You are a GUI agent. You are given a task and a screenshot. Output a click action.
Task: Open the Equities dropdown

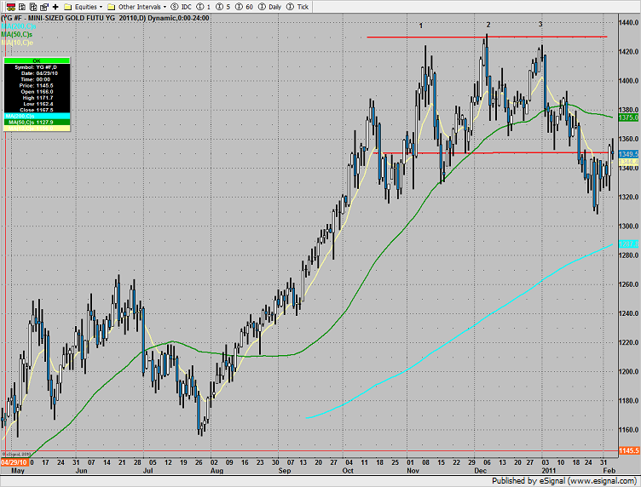tap(89, 7)
